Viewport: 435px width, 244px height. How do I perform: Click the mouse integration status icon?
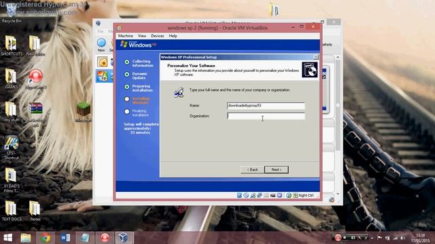[x=289, y=195]
